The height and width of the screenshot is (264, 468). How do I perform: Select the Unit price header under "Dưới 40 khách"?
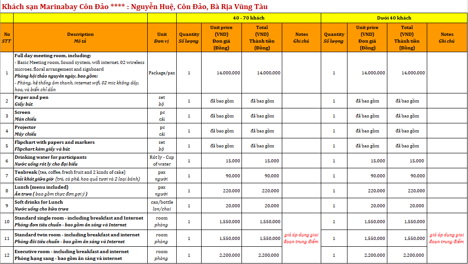[367, 38]
